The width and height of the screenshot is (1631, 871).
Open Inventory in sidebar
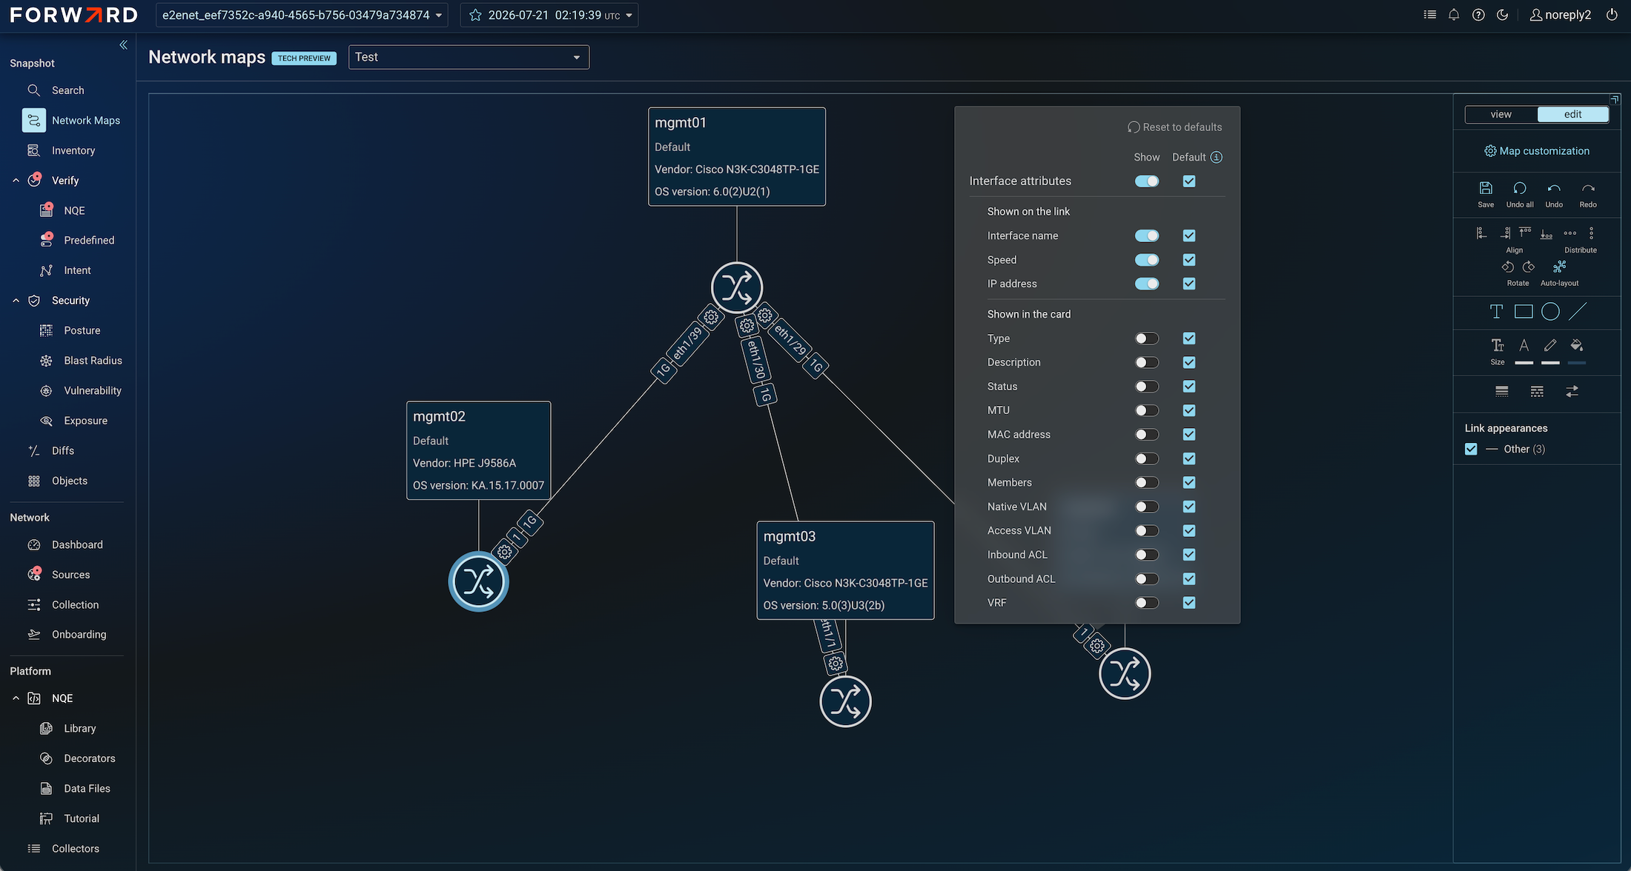pyautogui.click(x=73, y=150)
